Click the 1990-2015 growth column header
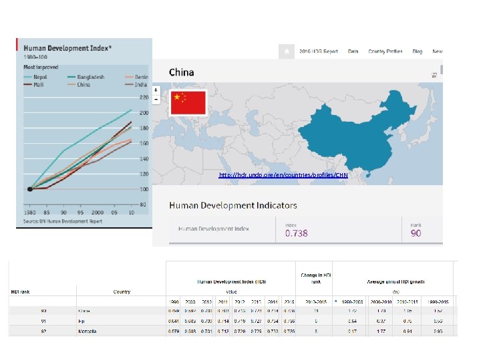The height and width of the screenshot is (361, 481). pos(438,302)
